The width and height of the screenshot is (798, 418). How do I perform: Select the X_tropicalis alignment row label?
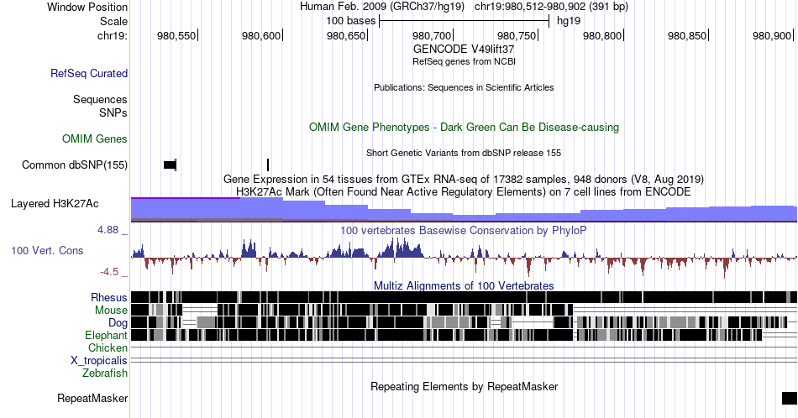pos(99,361)
